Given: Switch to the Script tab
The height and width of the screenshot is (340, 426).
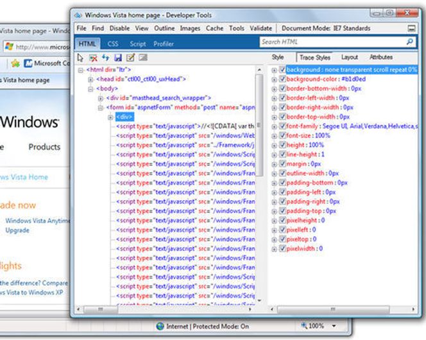Looking at the screenshot, I should [x=138, y=44].
